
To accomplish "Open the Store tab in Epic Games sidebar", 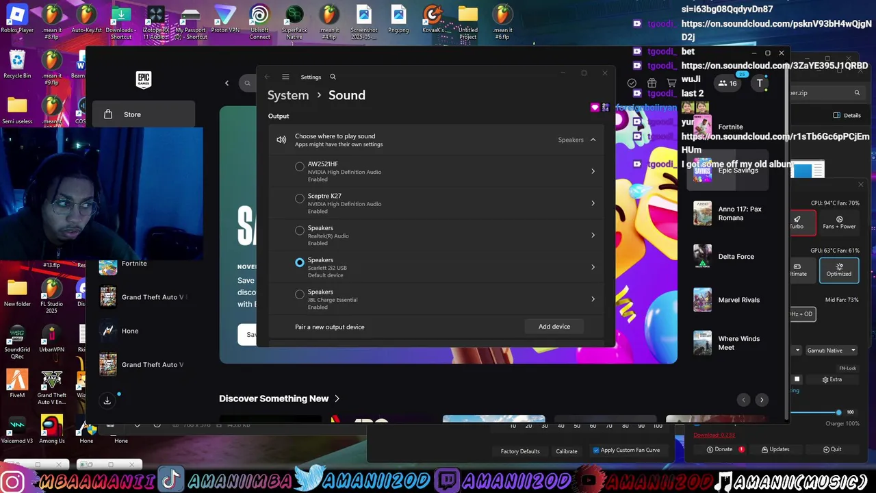I will (144, 114).
